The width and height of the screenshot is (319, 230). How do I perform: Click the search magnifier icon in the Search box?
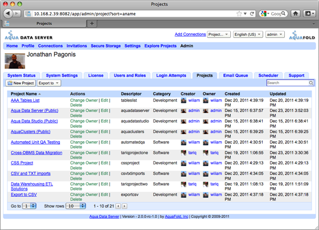pyautogui.click(x=311, y=83)
